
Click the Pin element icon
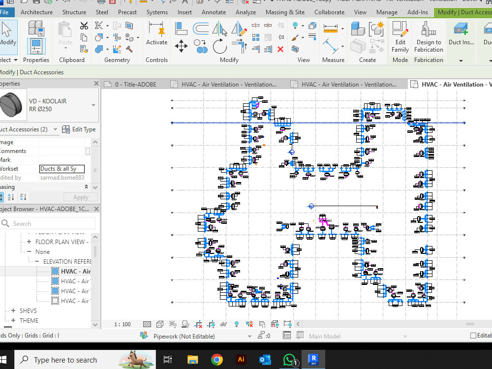click(x=281, y=37)
